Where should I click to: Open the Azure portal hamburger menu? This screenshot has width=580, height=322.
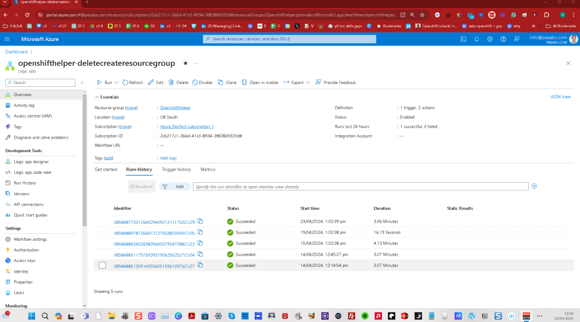7,39
